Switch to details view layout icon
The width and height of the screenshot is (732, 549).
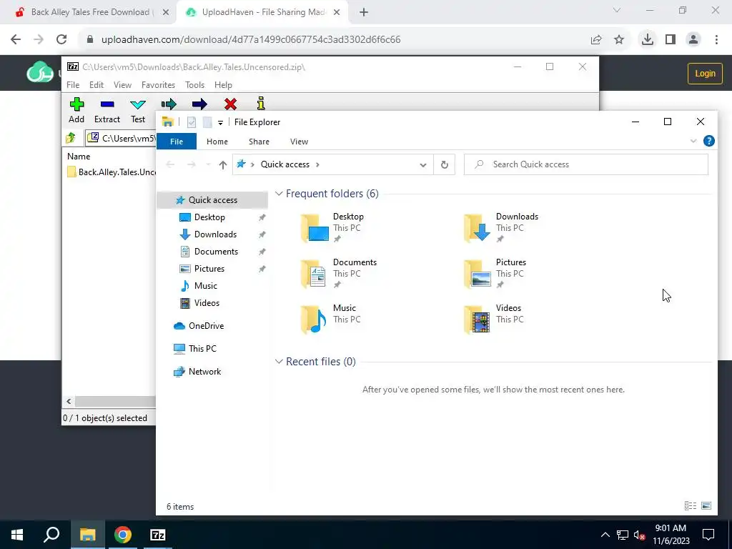[691, 506]
